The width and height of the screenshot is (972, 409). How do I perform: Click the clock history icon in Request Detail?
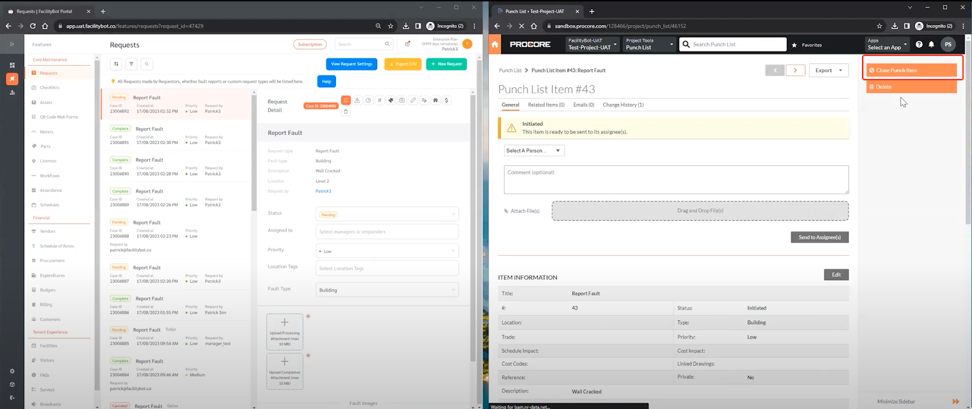coord(368,100)
